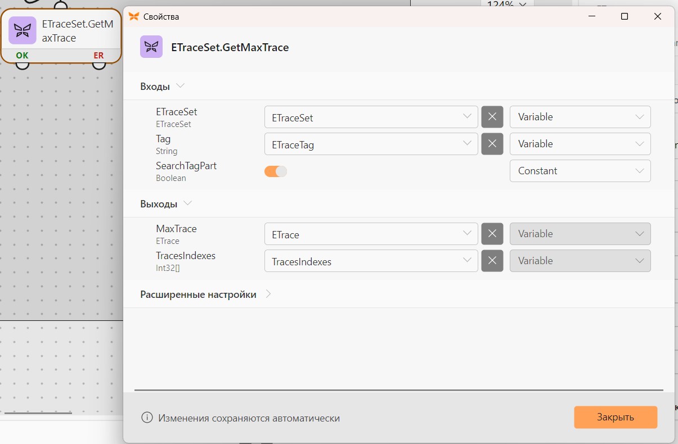Click the purple butterfly icon in dialog header

151,47
